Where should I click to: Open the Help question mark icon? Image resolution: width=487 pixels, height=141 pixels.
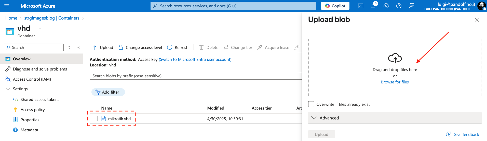pos(399,6)
